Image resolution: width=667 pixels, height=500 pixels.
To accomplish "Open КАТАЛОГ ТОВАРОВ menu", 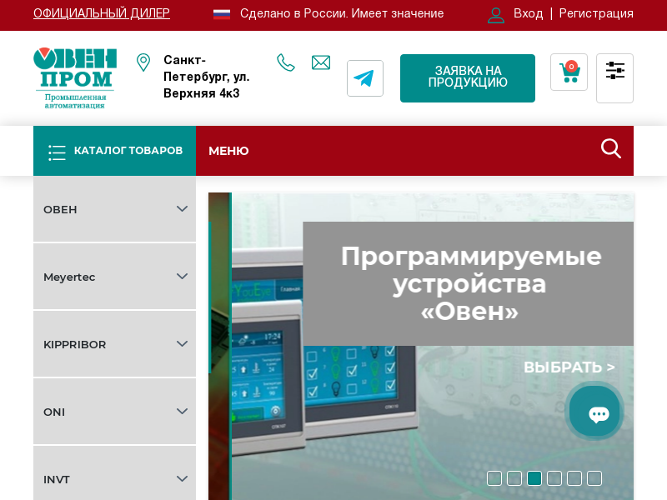I will pos(114,151).
